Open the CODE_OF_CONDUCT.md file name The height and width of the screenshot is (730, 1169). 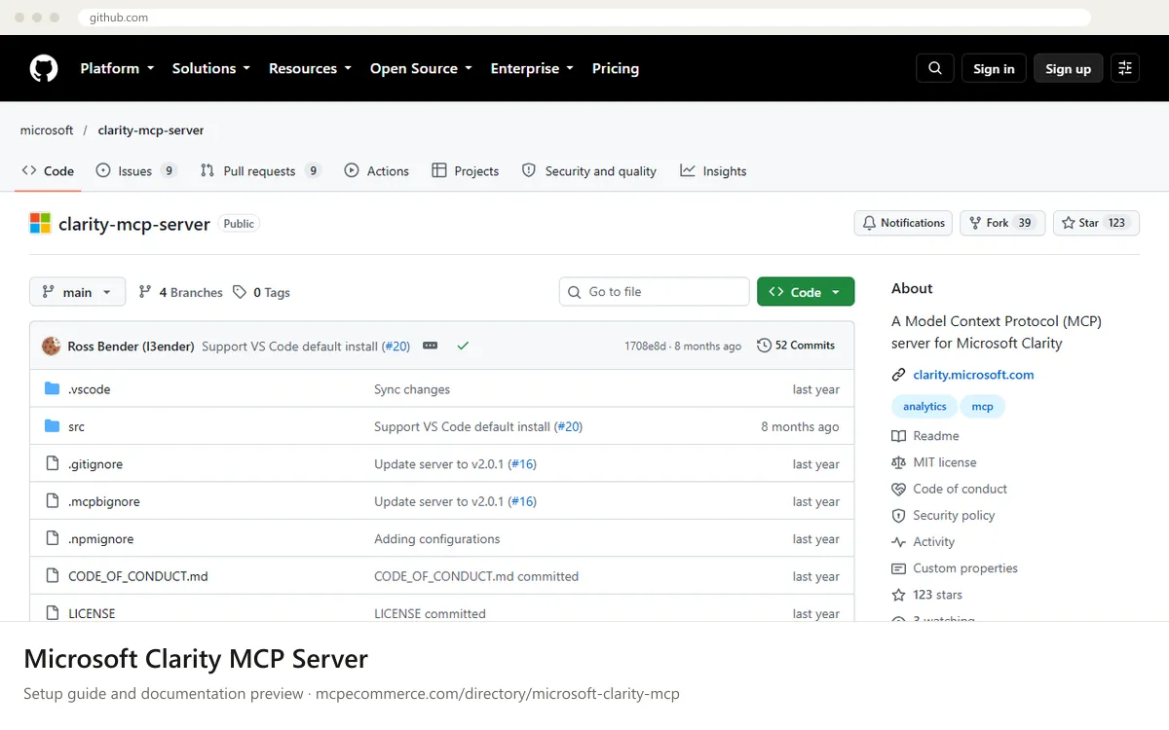[x=138, y=576]
